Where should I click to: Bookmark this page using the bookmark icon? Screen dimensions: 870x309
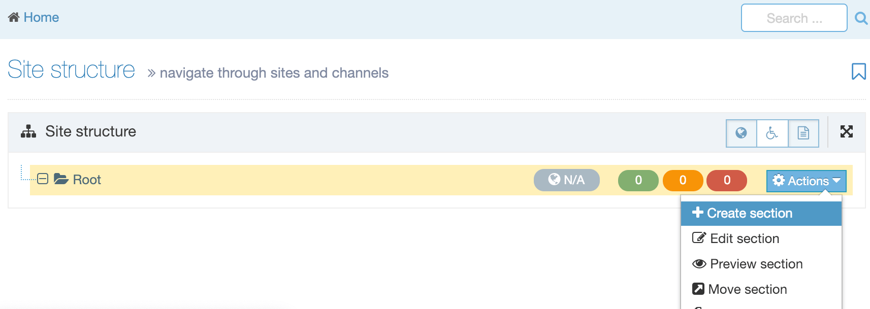858,72
